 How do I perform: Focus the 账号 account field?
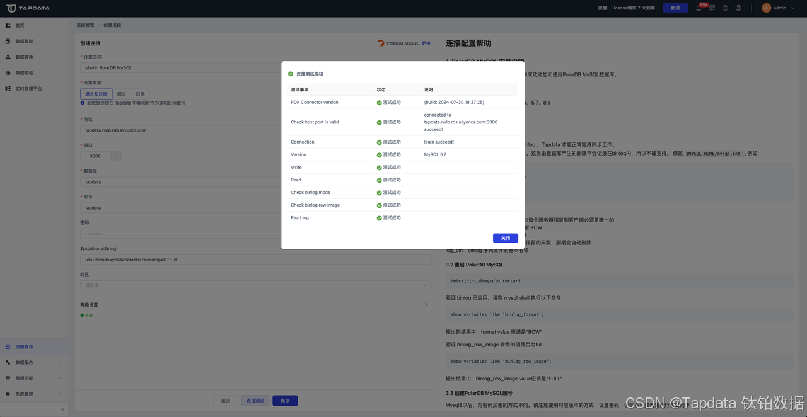(255, 208)
